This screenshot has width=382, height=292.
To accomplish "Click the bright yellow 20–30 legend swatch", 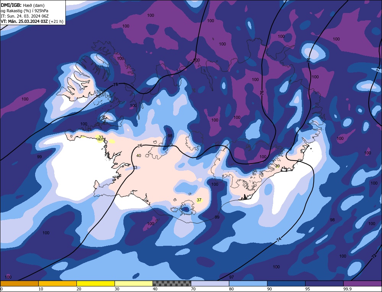I will (x=95, y=284).
